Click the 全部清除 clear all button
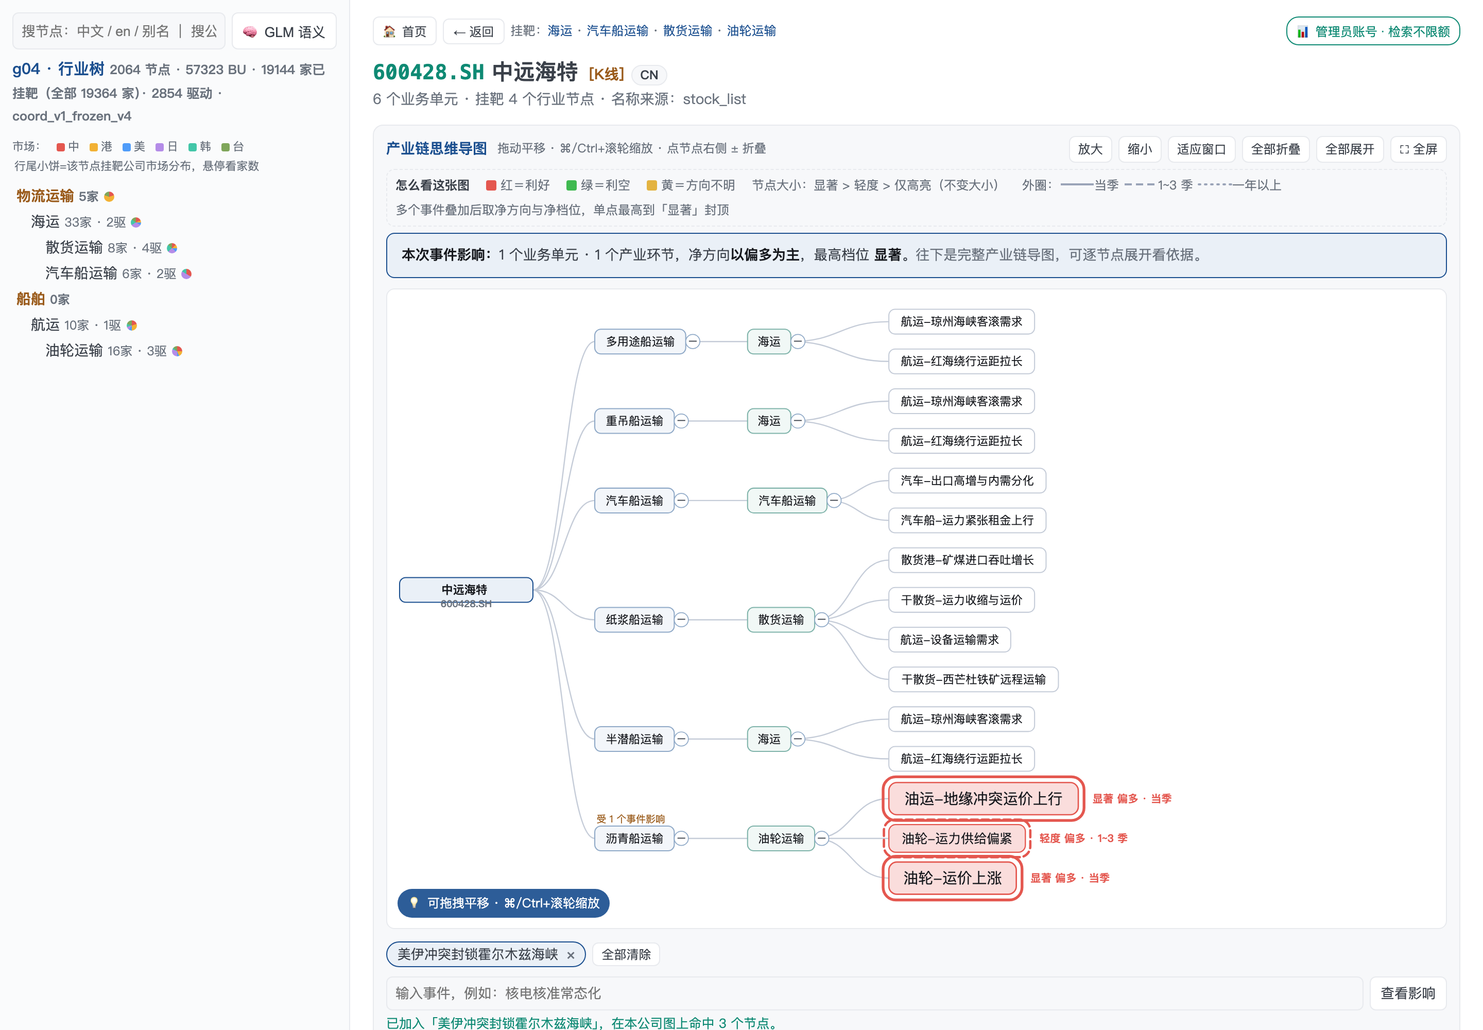1483x1030 pixels. (x=626, y=954)
